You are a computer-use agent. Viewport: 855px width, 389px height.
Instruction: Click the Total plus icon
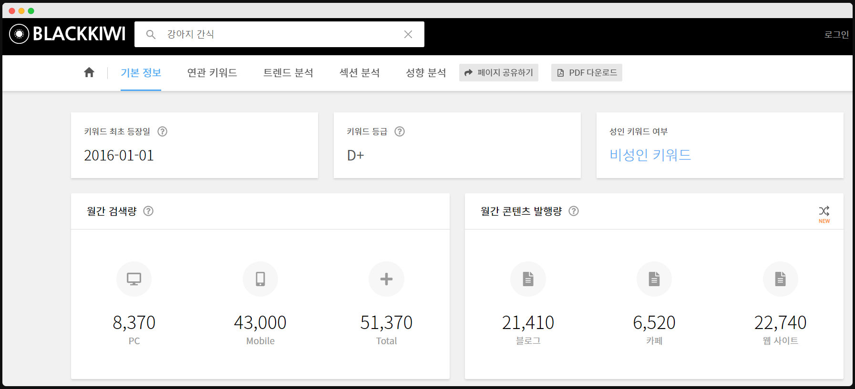[x=386, y=279]
